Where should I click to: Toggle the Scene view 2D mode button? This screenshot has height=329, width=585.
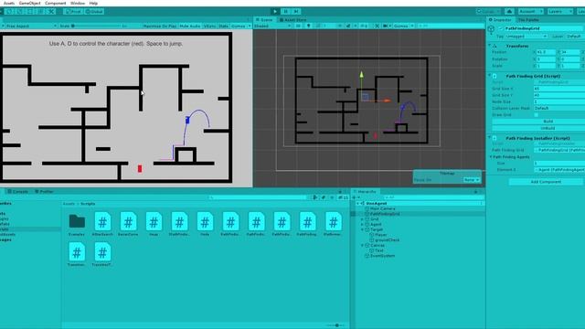[x=298, y=27]
